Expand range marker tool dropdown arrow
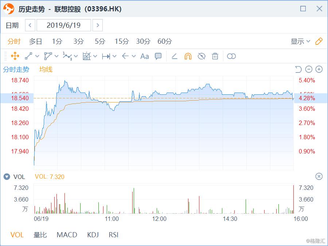 114,56
